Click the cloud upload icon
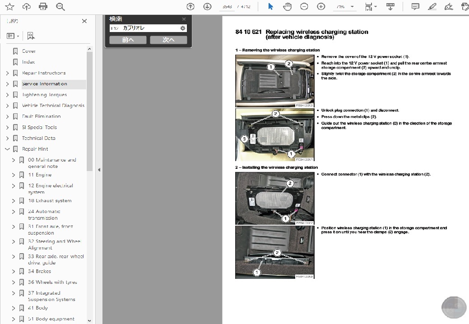Viewport: 469px width, 324px height. 26,7
